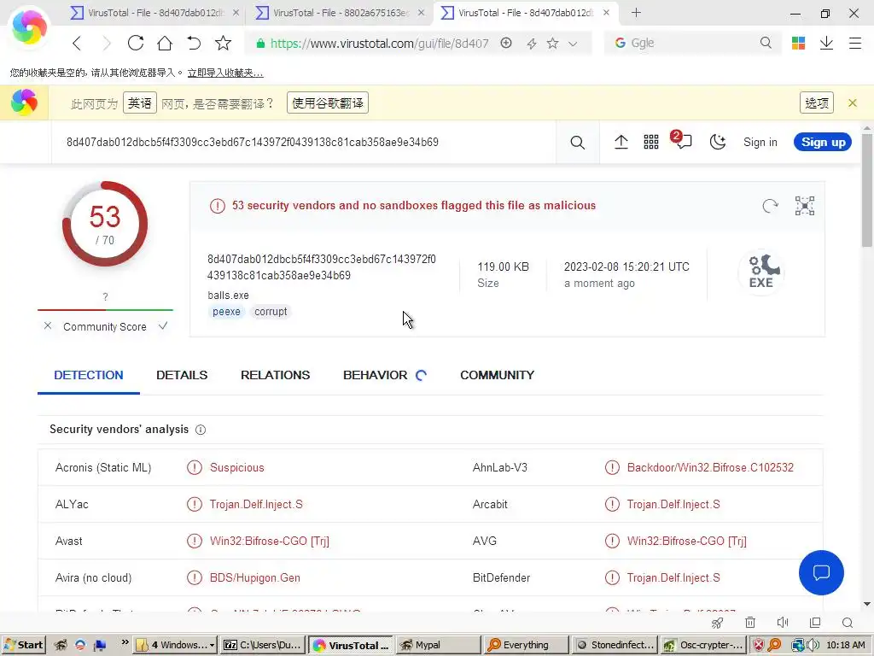Expand the quick launch chevron in taskbar
This screenshot has height=656, width=874.
(125, 642)
